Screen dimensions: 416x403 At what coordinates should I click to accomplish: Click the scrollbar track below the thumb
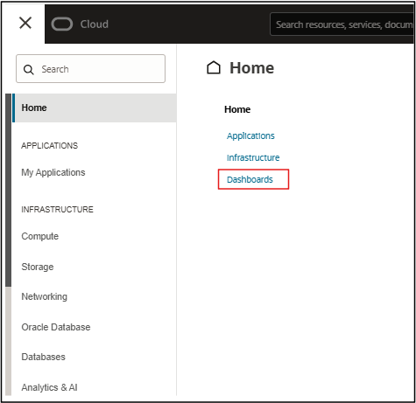[x=9, y=341]
